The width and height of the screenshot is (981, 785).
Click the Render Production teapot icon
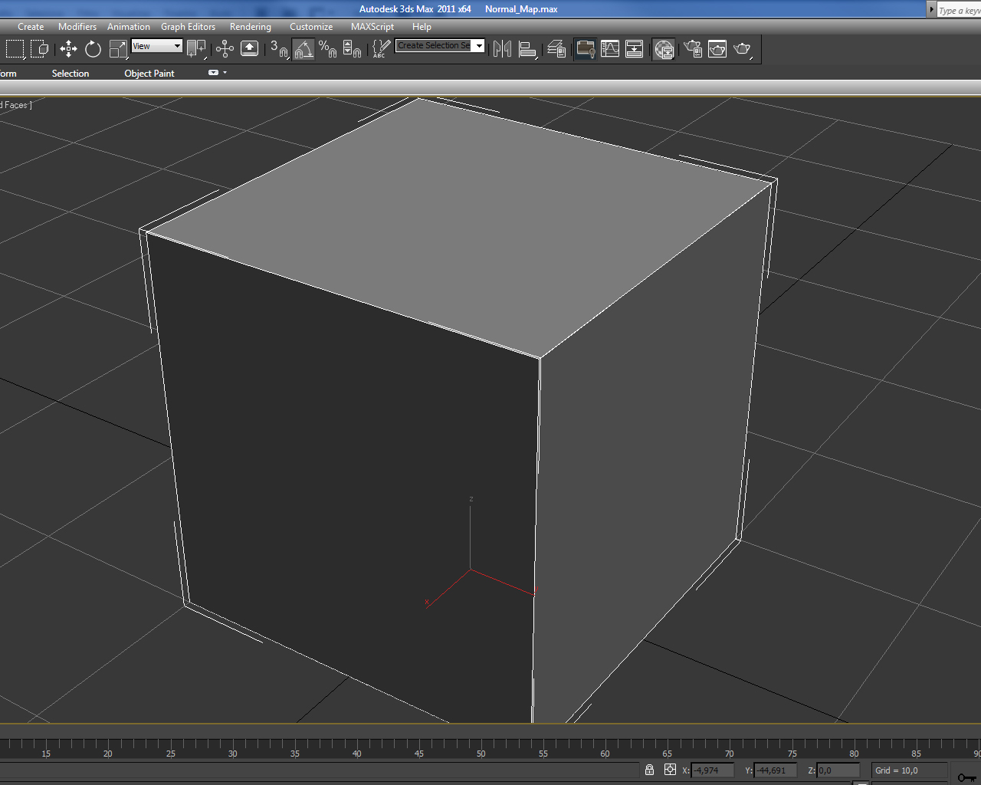(x=742, y=48)
